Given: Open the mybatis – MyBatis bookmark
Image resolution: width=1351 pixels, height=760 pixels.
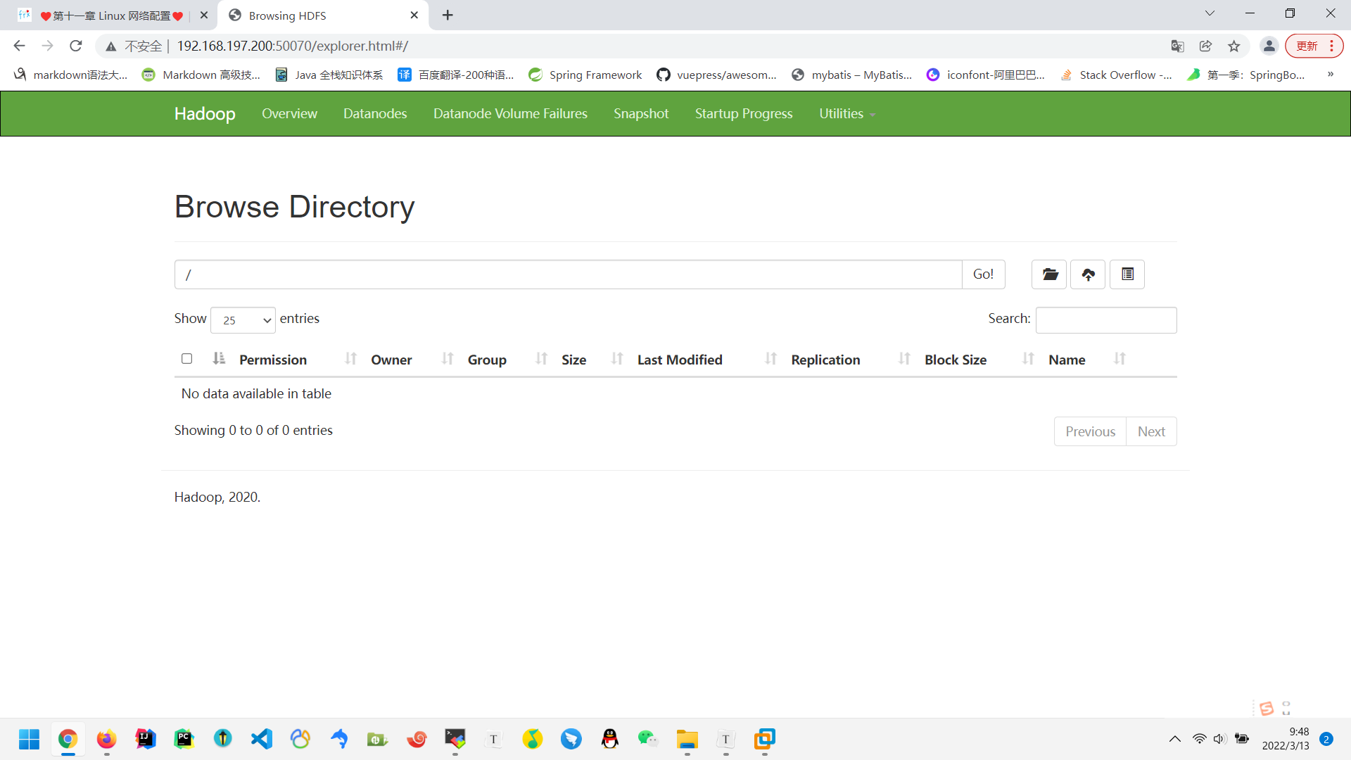Looking at the screenshot, I should (851, 75).
